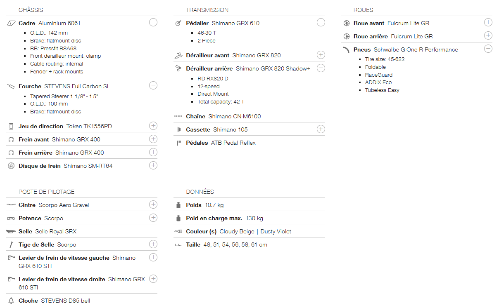Click the bell icon beside Cloche

coord(11,301)
